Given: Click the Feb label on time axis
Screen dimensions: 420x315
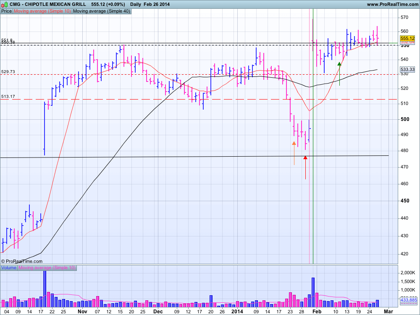Looking at the screenshot, I should point(317,312).
